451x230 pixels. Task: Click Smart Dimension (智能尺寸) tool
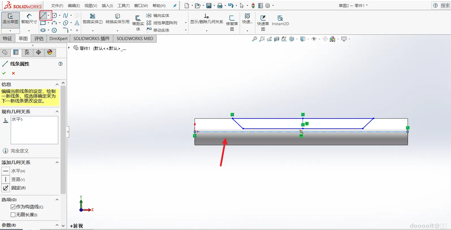(29, 19)
